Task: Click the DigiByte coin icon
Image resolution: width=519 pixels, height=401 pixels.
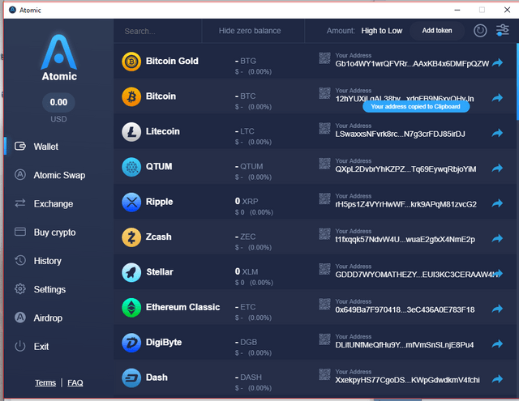Action: point(131,343)
